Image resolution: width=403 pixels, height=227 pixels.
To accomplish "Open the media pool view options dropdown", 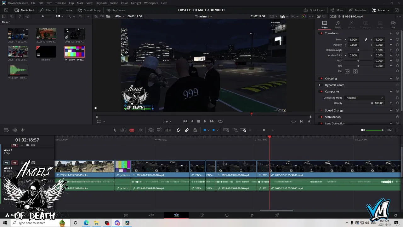I will click(62, 16).
